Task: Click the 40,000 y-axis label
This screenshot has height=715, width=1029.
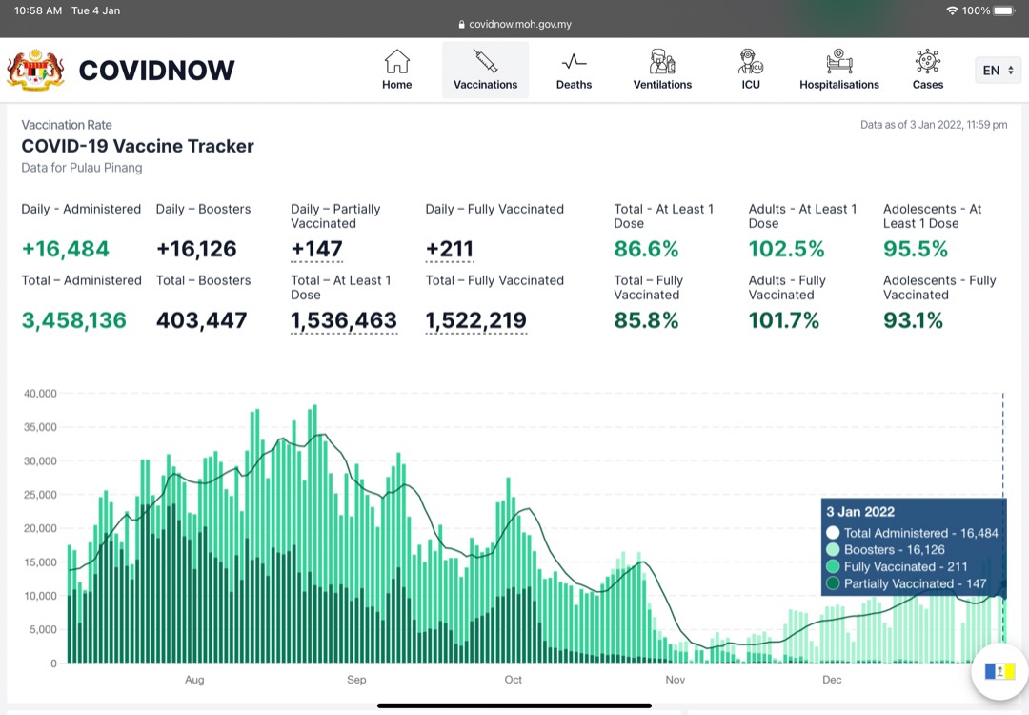Action: (x=40, y=394)
